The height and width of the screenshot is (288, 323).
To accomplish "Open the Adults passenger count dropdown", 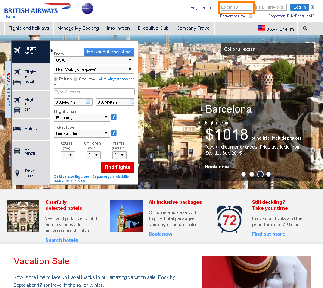I will pos(68,155).
